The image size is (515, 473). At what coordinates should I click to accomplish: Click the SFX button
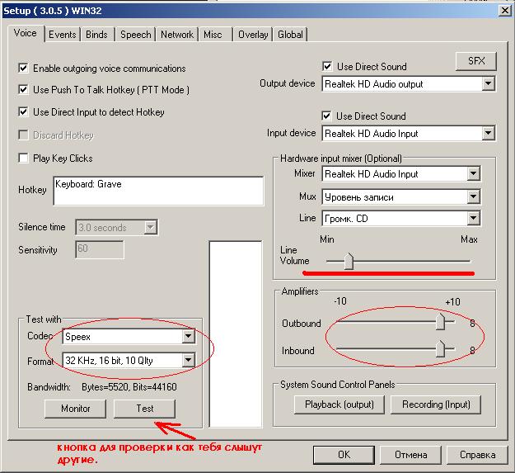coord(476,61)
